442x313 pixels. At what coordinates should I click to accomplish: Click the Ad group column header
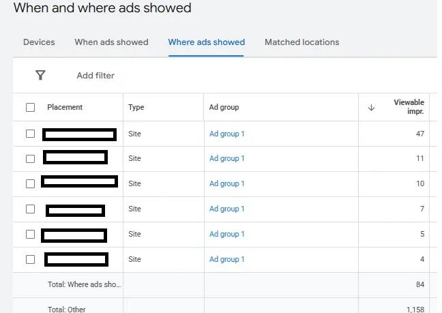click(224, 107)
